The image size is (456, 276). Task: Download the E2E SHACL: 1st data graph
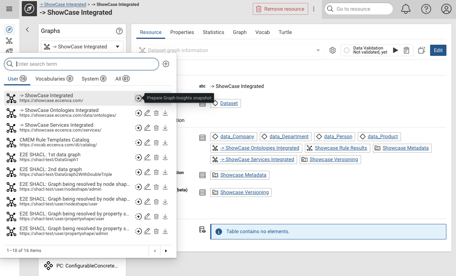click(x=165, y=157)
